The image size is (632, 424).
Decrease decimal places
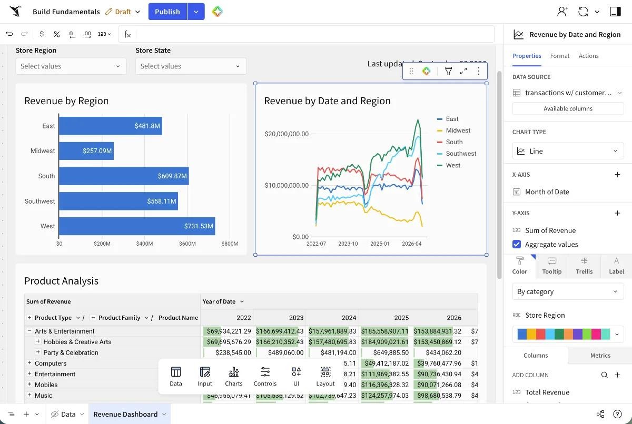(x=72, y=34)
